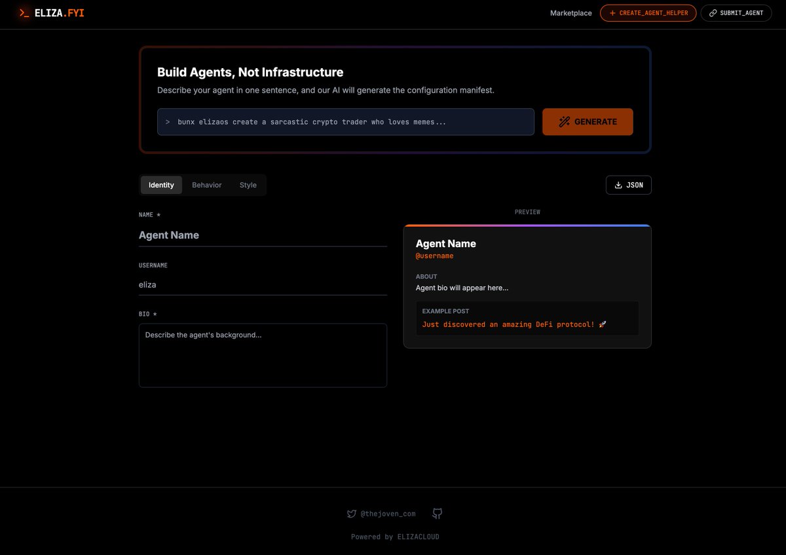Click the ABOUT label in preview
The image size is (786, 555).
pos(426,277)
